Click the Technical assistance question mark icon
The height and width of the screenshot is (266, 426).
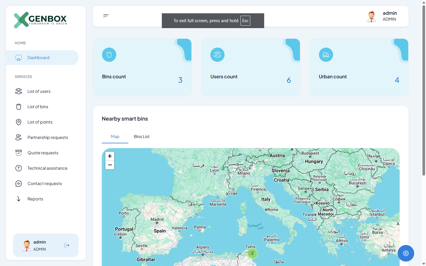pos(19,168)
